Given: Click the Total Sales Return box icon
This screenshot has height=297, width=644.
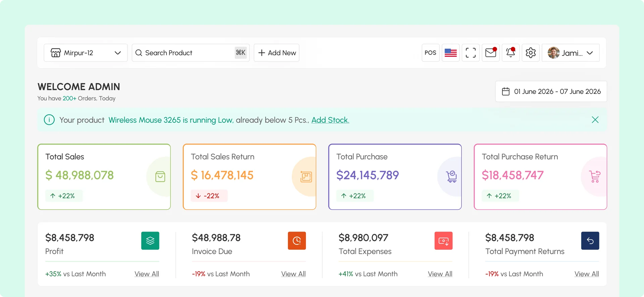Looking at the screenshot, I should (x=306, y=176).
